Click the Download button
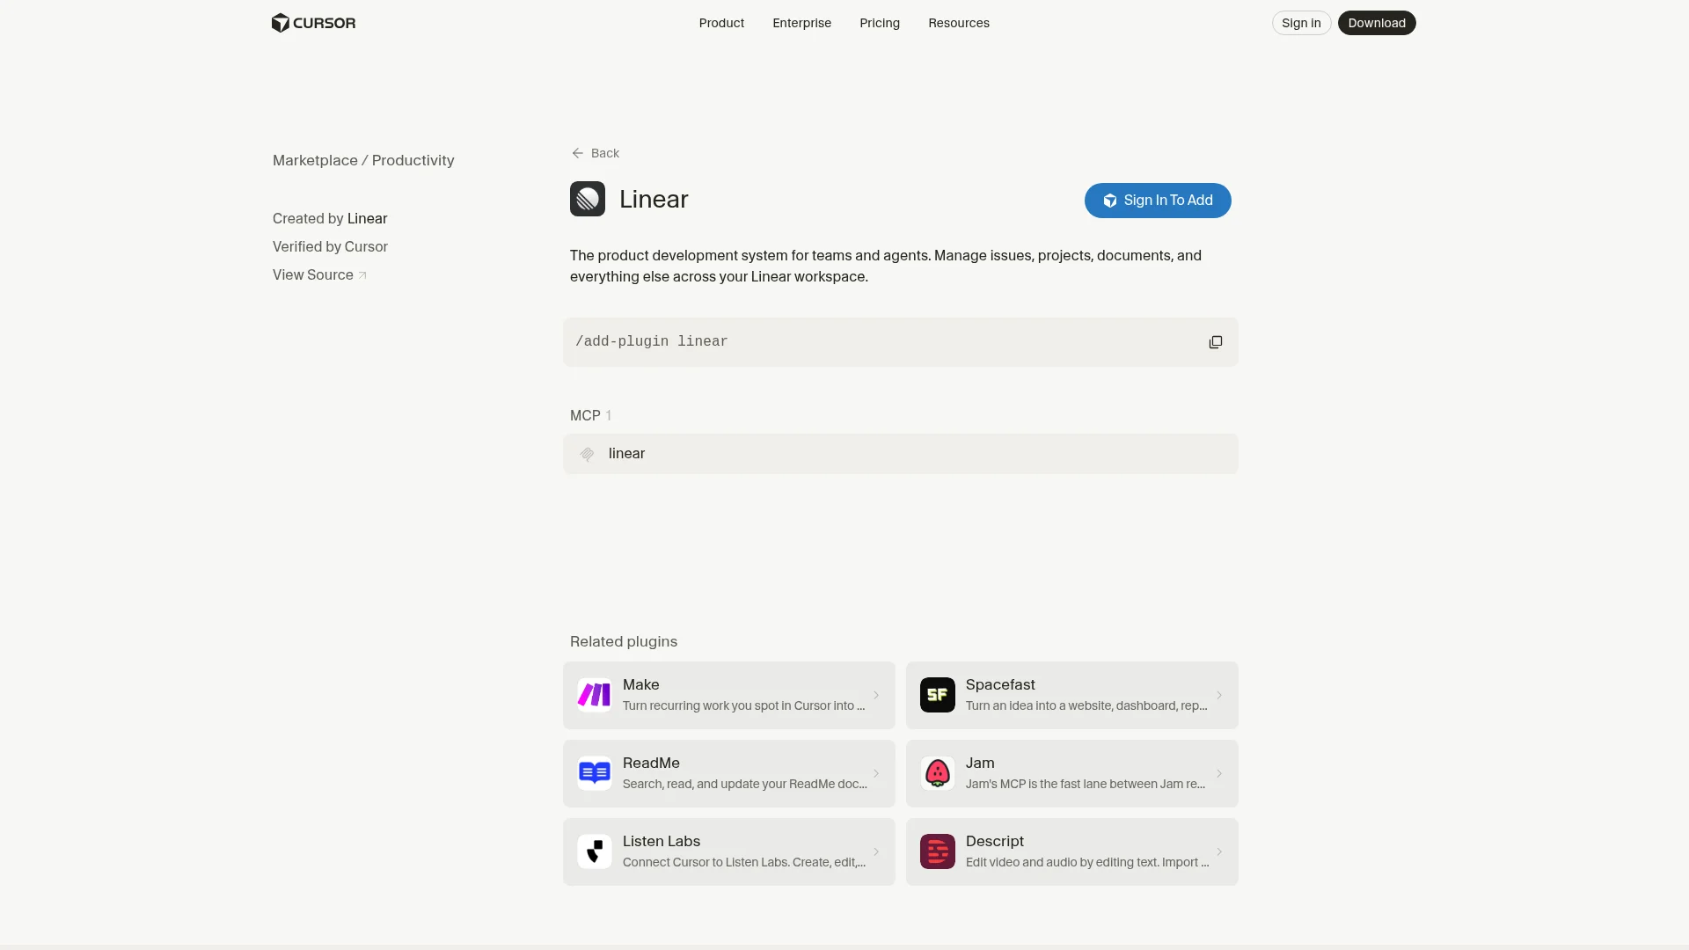The width and height of the screenshot is (1689, 950). coord(1377,23)
